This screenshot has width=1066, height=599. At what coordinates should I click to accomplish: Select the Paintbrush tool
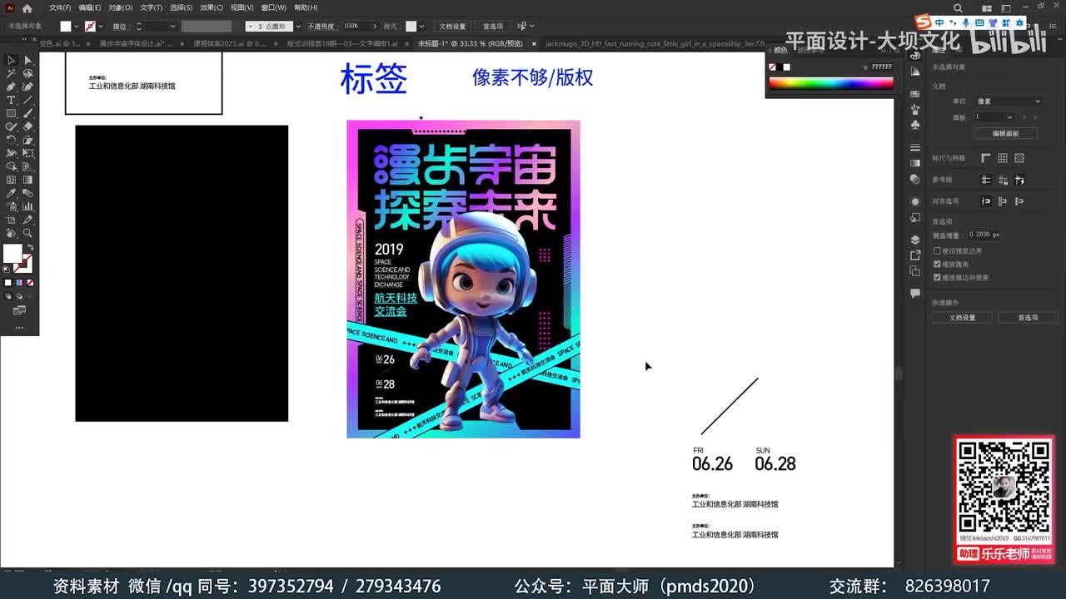point(27,113)
